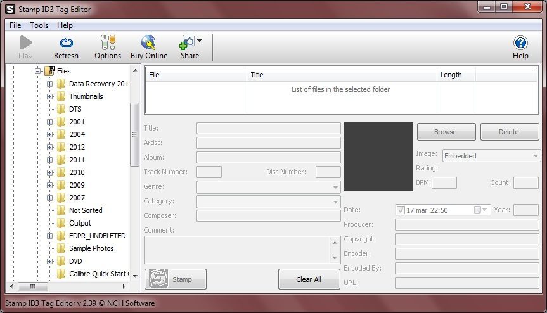Click the Album input field
The height and width of the screenshot is (313, 547).
[x=269, y=158]
